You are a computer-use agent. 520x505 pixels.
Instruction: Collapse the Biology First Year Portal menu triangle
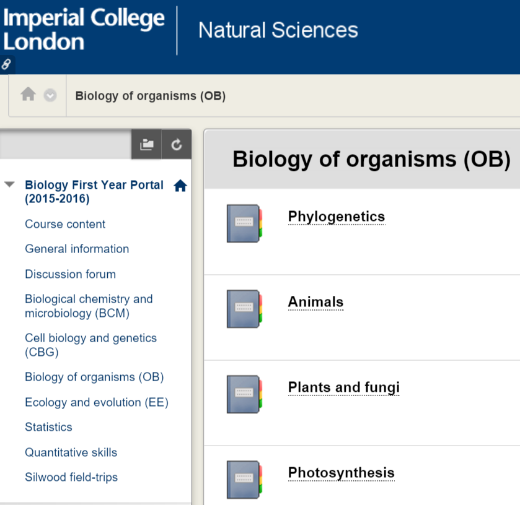[9, 184]
